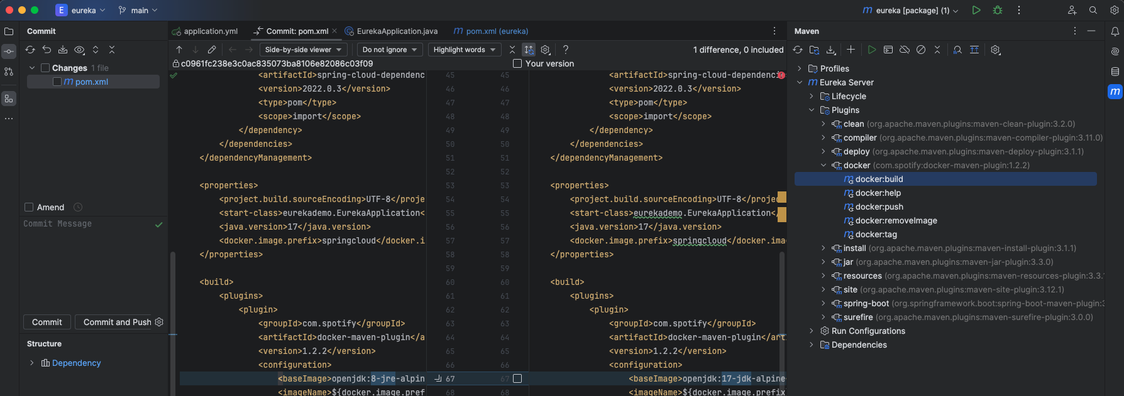Tick the Your version checkbox

tap(517, 63)
